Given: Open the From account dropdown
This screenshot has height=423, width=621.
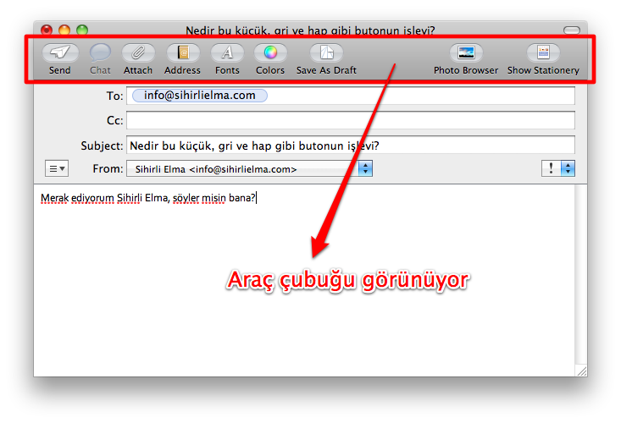Looking at the screenshot, I should [x=249, y=168].
